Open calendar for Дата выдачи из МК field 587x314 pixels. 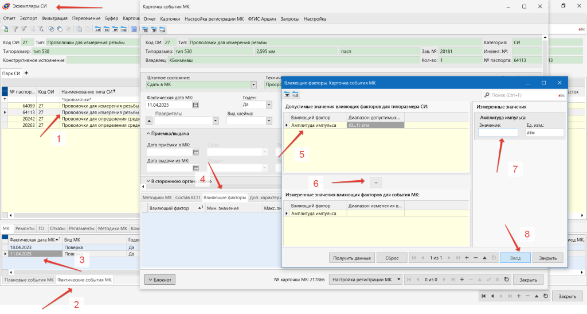pos(195,168)
